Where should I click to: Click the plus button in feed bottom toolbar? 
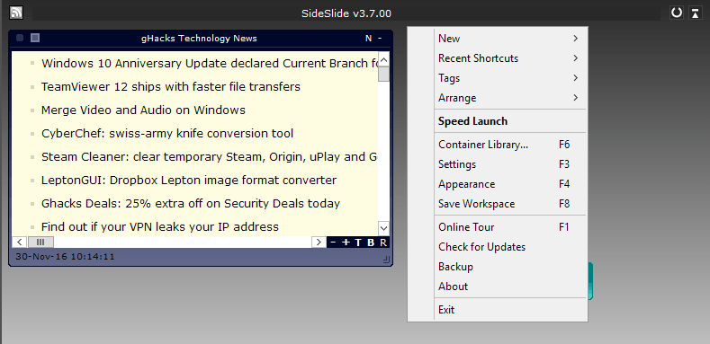346,243
